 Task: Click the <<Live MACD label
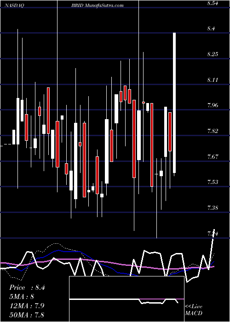coord(194,310)
